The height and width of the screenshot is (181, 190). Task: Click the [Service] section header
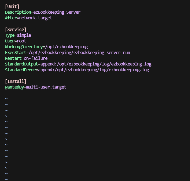[15, 29]
